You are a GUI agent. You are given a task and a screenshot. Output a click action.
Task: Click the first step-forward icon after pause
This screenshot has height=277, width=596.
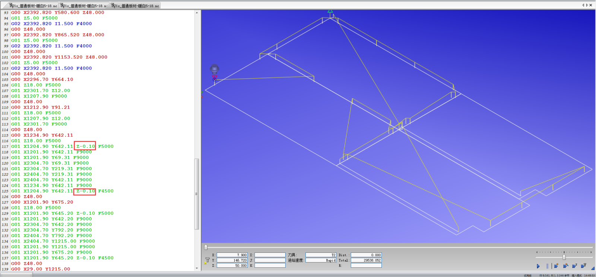[556, 266]
